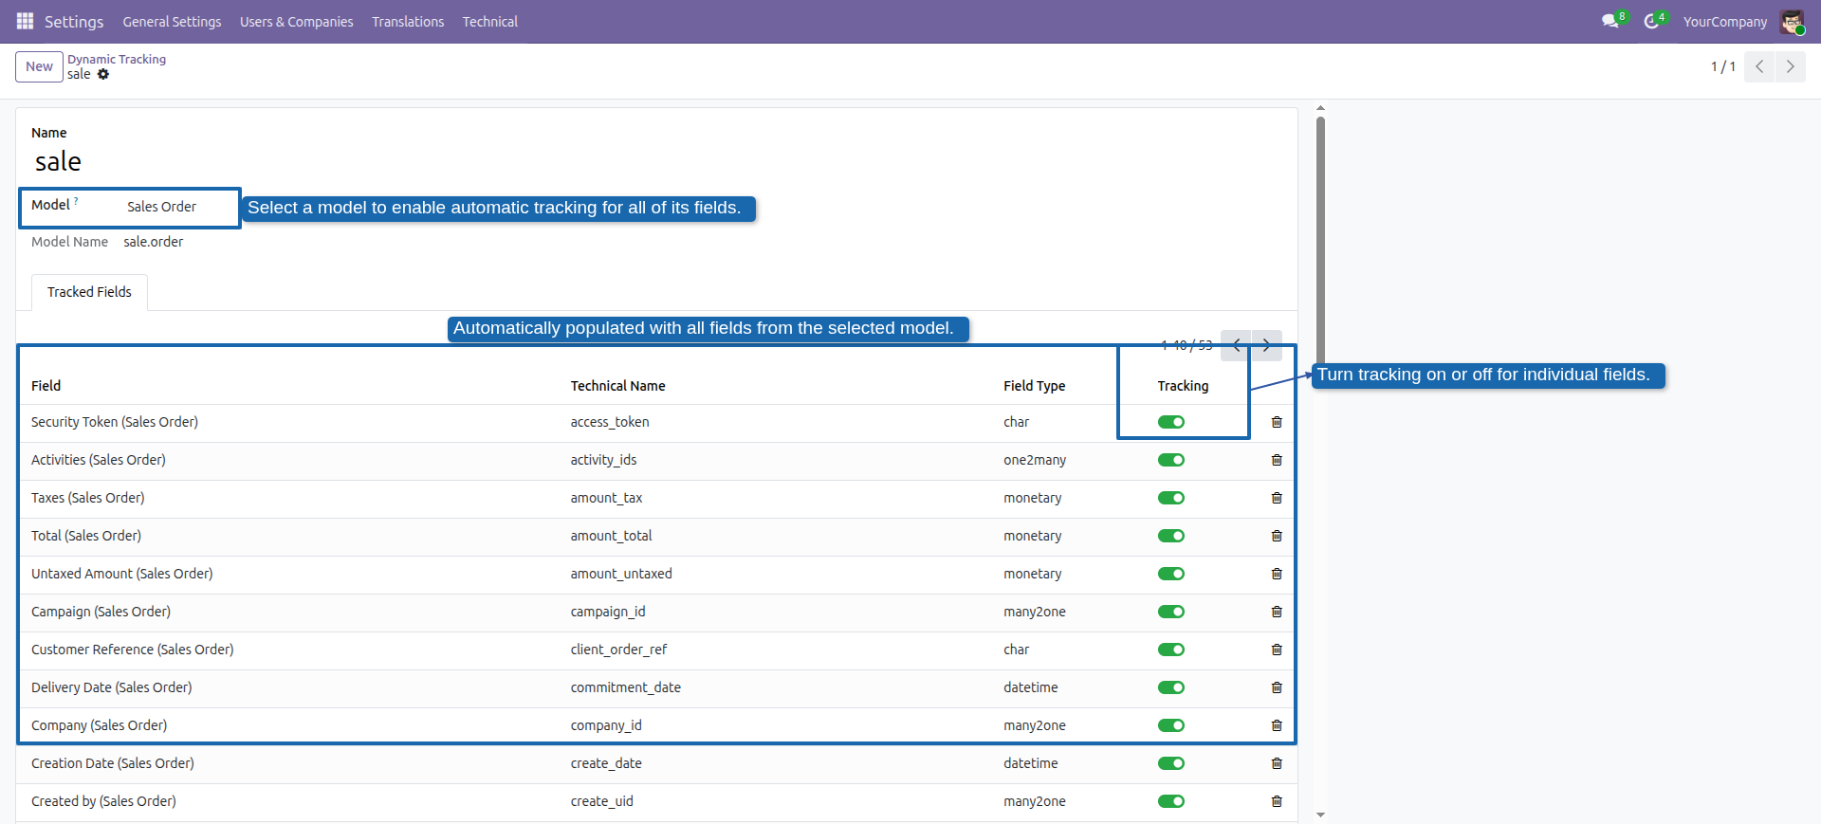Sort by Tracking column header
This screenshot has width=1821, height=824.
[x=1183, y=386]
